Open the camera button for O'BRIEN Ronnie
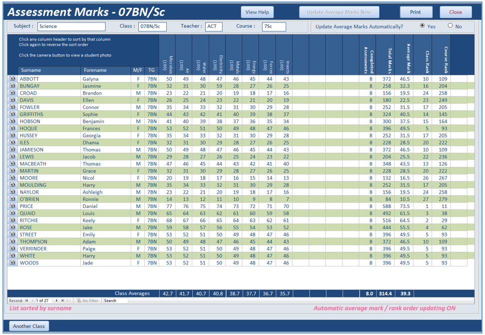 pos(12,199)
